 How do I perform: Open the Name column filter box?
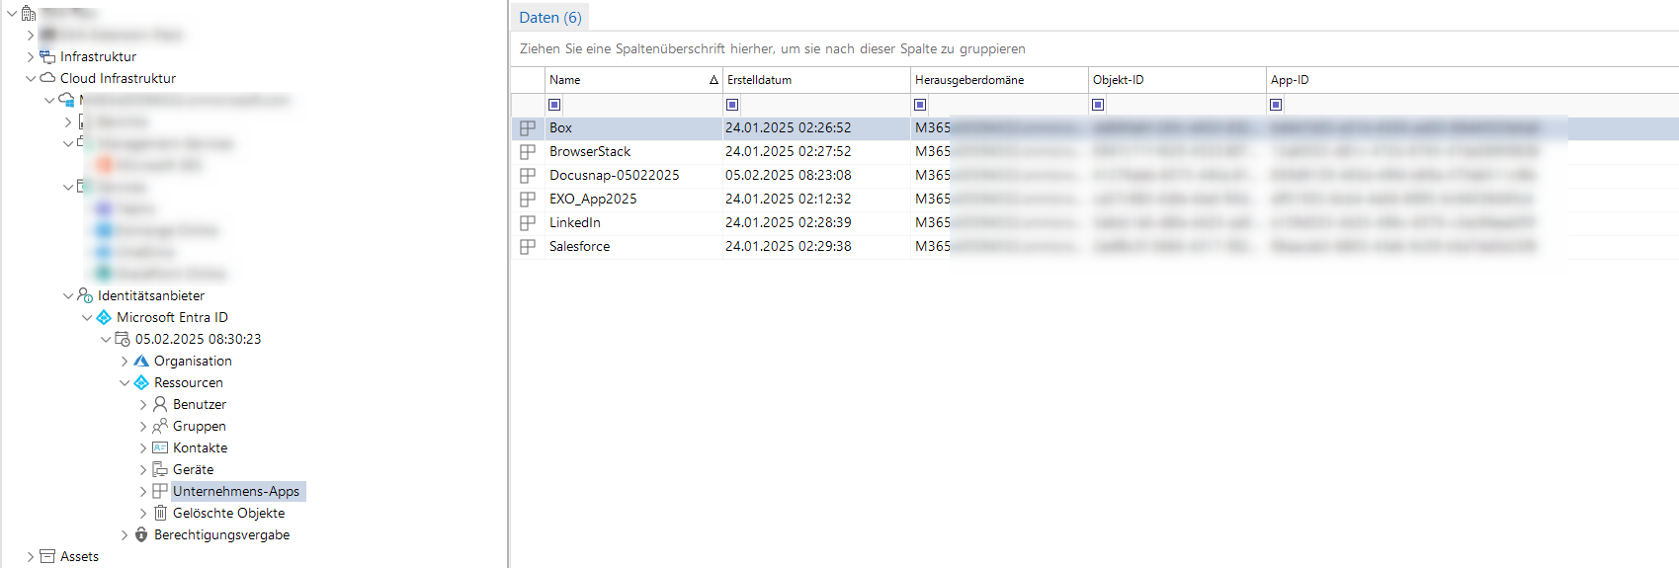pos(554,105)
